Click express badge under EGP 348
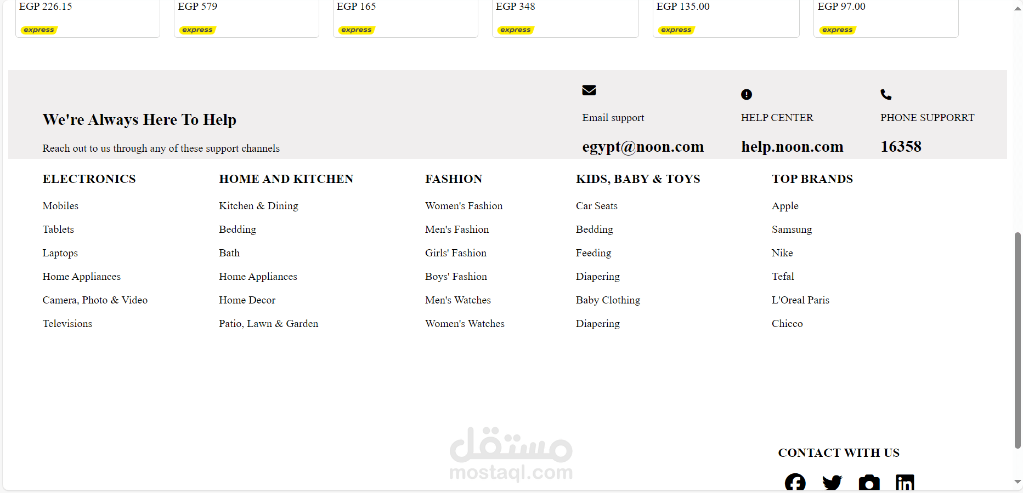Viewport: 1023px width, 493px height. 516,30
